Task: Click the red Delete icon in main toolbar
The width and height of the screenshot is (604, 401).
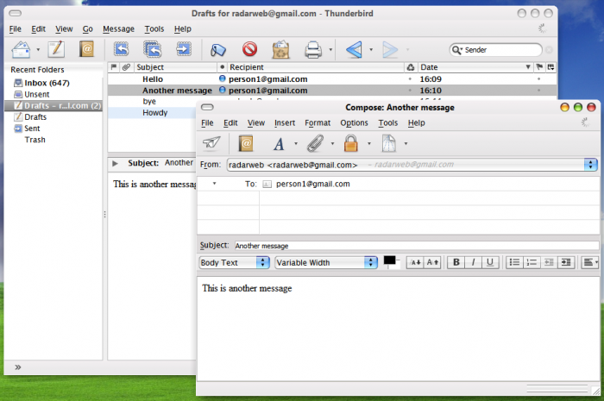Action: [x=249, y=49]
